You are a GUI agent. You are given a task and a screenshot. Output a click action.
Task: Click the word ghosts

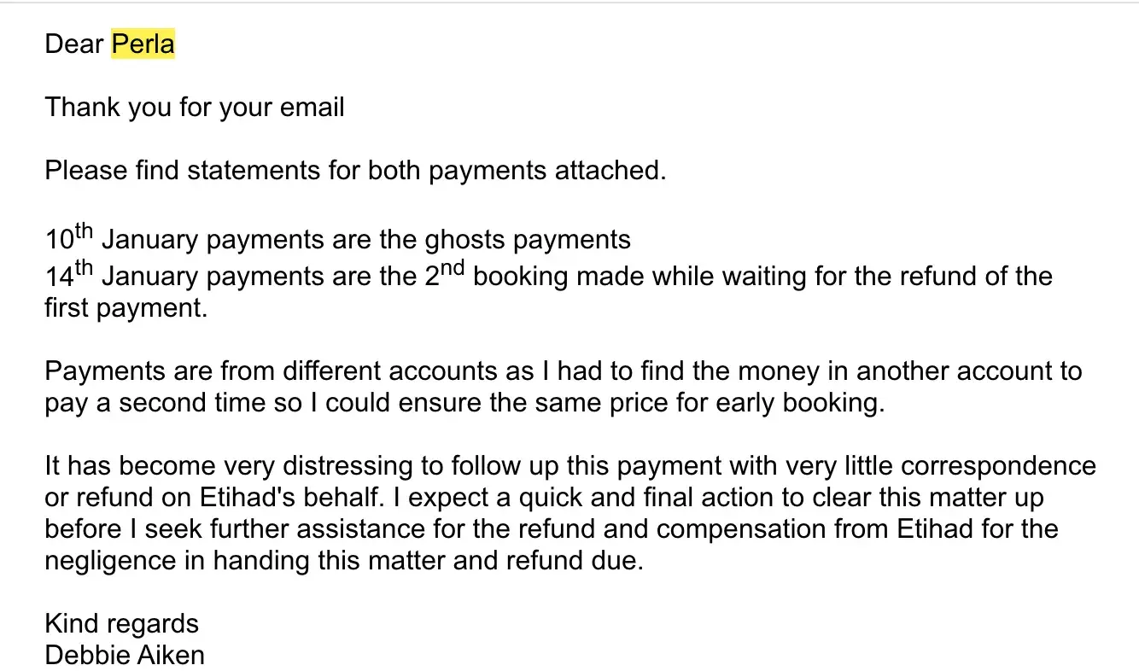(x=466, y=240)
